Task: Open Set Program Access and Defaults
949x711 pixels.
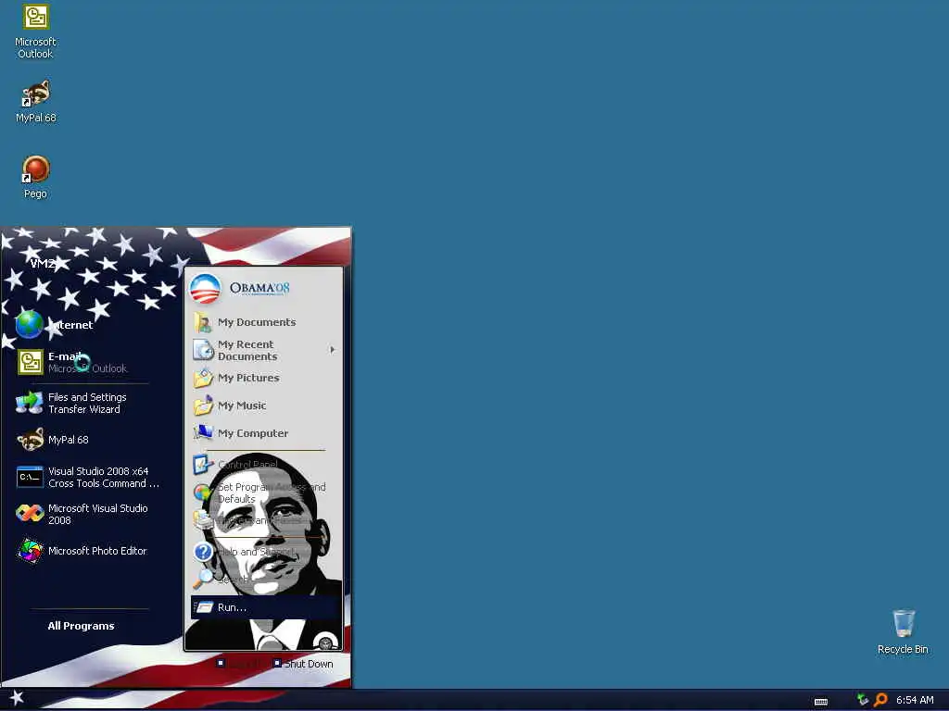Action: [x=259, y=493]
